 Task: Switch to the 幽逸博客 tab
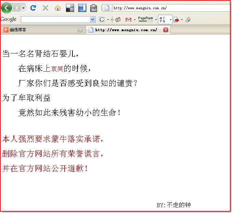point(43,30)
